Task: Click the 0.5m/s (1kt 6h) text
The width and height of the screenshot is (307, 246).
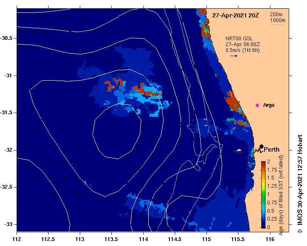Action: pyautogui.click(x=242, y=50)
